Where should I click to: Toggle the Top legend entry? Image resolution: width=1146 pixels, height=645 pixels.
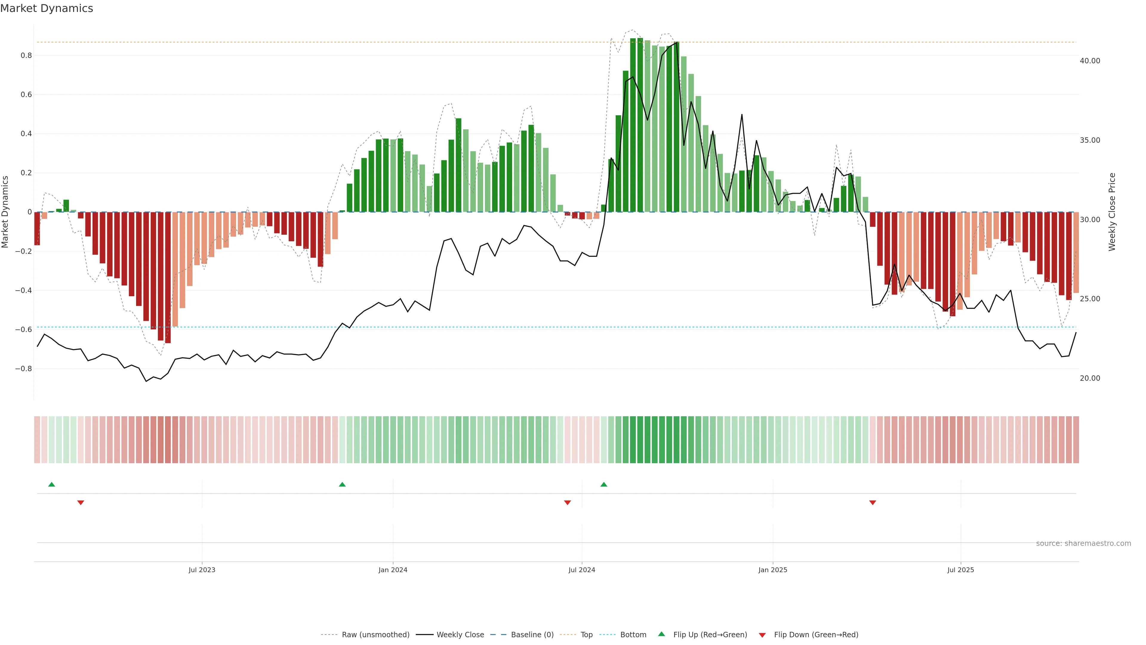point(586,634)
